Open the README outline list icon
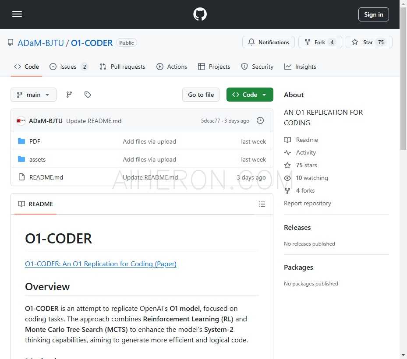 click(262, 204)
